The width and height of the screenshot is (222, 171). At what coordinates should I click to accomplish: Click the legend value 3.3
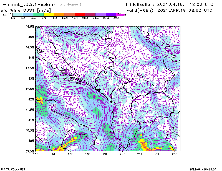23,18
